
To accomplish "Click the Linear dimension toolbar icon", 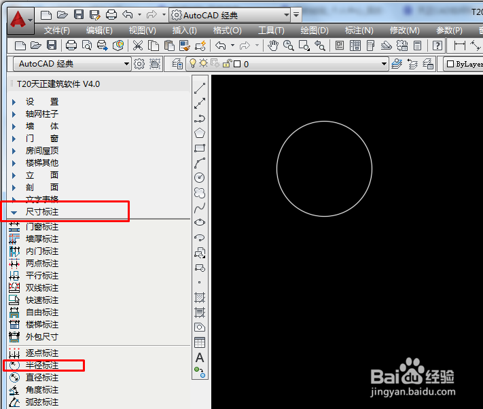I will (x=460, y=46).
